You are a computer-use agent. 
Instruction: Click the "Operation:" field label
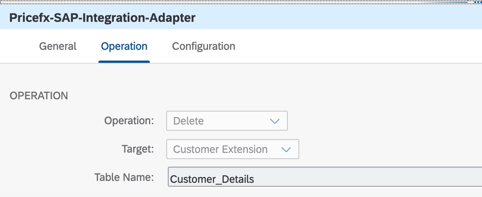(x=129, y=121)
